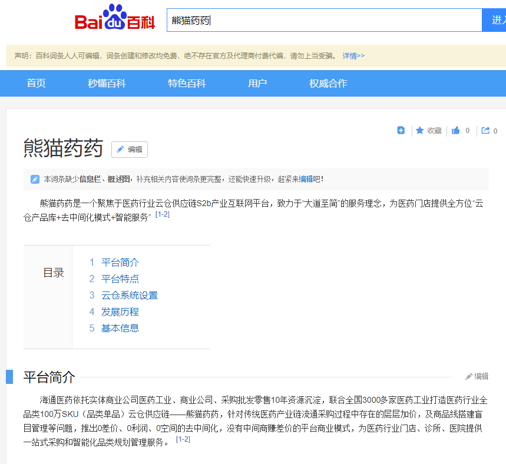Click the 目录 label

[x=54, y=273]
